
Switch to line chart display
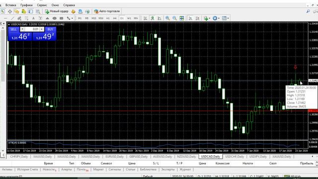pos(159,18)
